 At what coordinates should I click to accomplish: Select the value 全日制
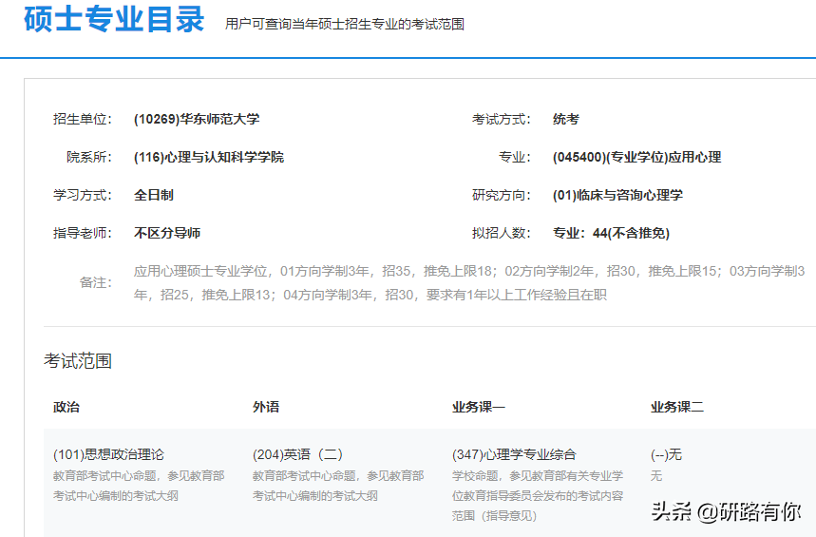click(154, 196)
